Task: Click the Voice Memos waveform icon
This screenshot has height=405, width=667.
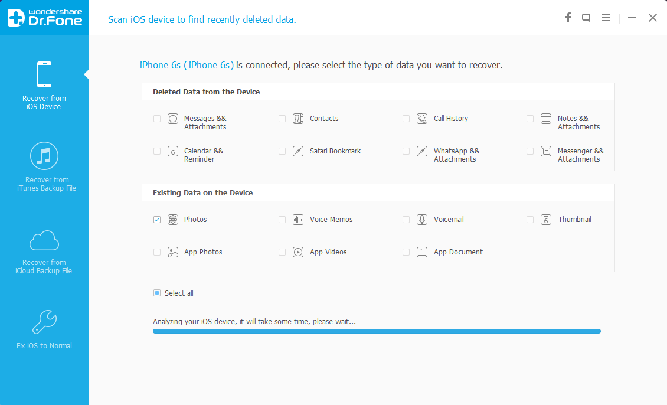Action: (x=298, y=220)
